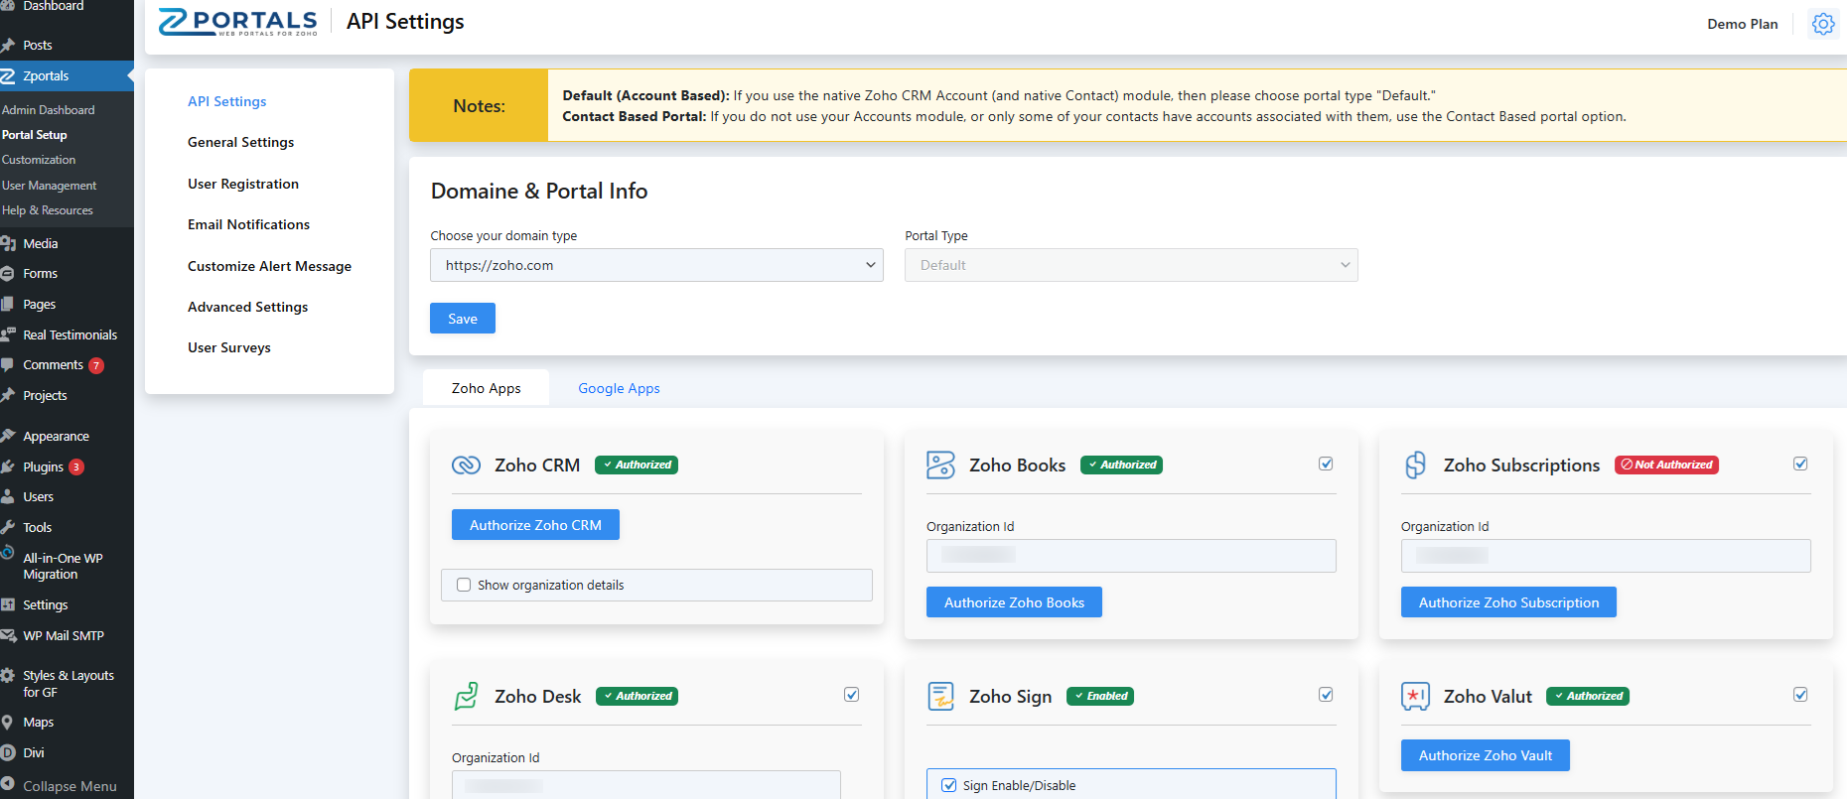Click the Zoho Desk app icon
Image resolution: width=1847 pixels, height=799 pixels.
coord(466,696)
